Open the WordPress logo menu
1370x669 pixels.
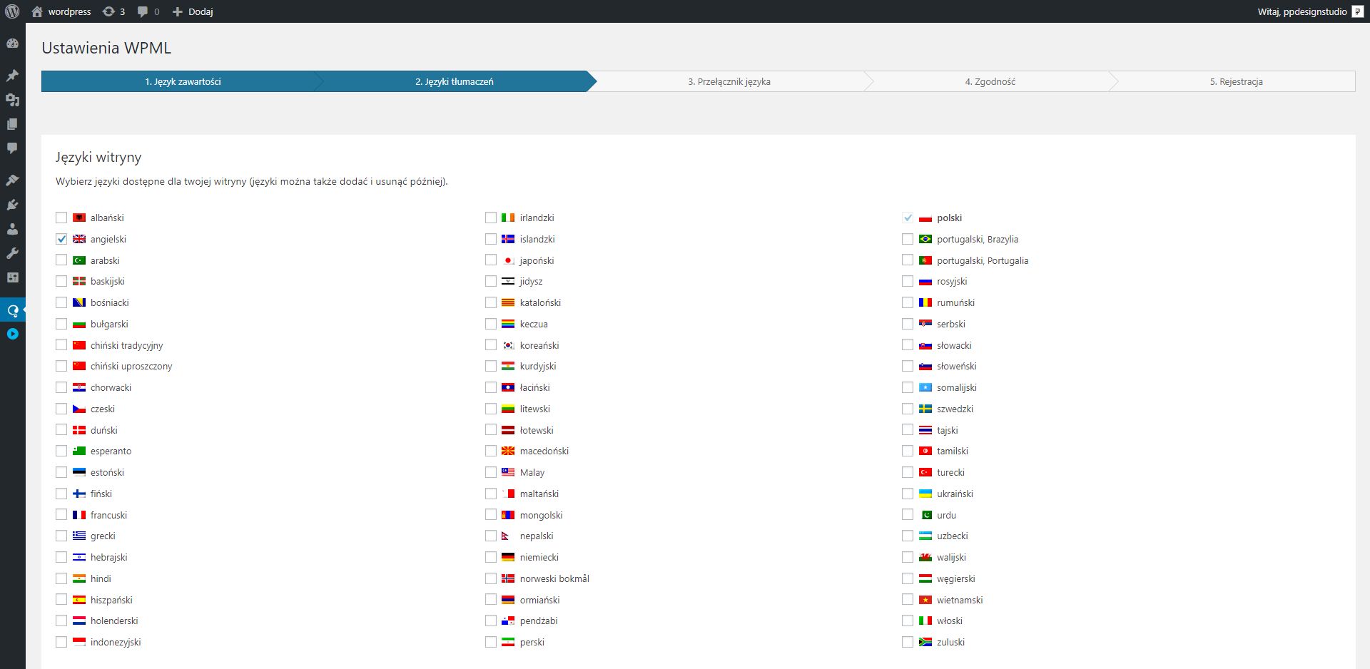tap(12, 11)
